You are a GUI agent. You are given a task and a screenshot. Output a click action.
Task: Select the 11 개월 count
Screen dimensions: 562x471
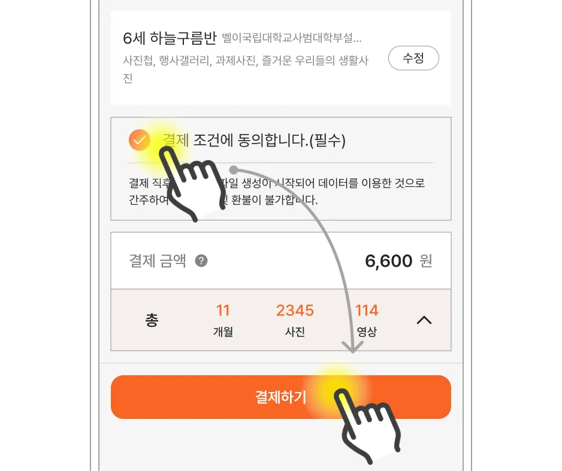223,320
